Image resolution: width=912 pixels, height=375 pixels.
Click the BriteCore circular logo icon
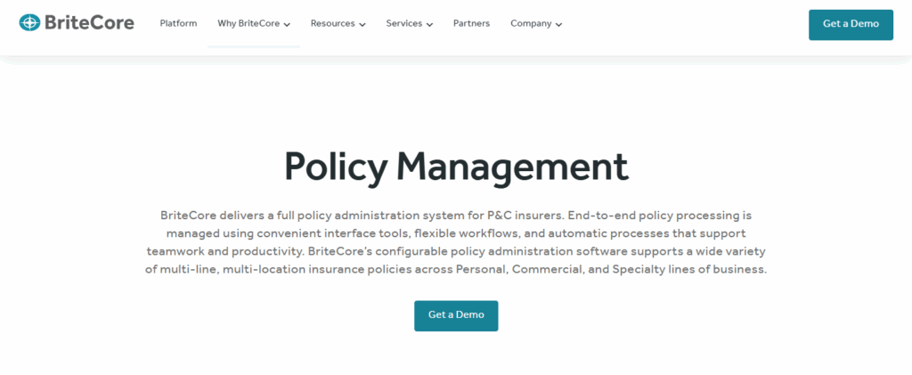click(30, 23)
